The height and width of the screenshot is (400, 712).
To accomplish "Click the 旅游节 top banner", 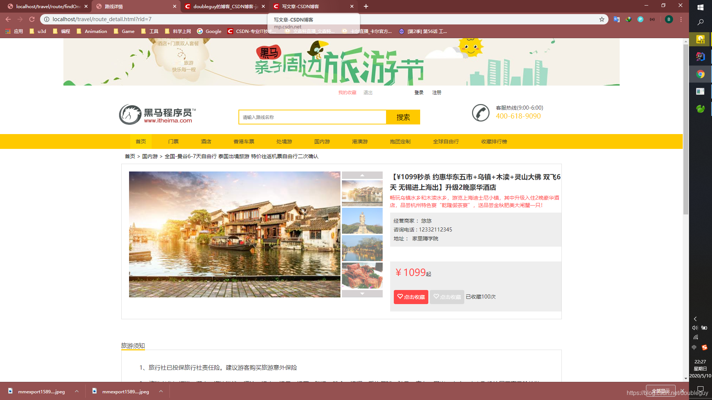I will click(341, 62).
